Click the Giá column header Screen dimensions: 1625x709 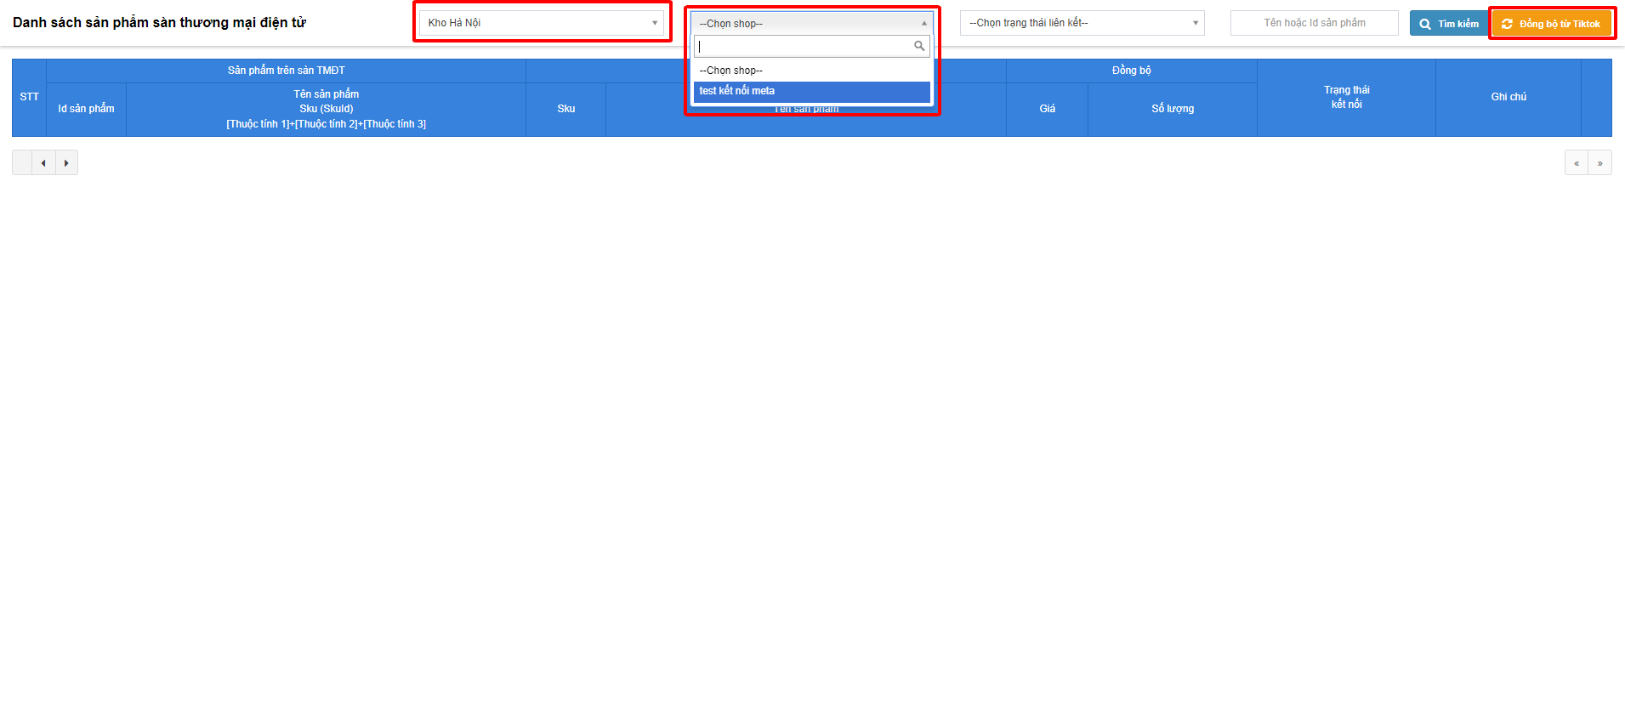click(1047, 109)
